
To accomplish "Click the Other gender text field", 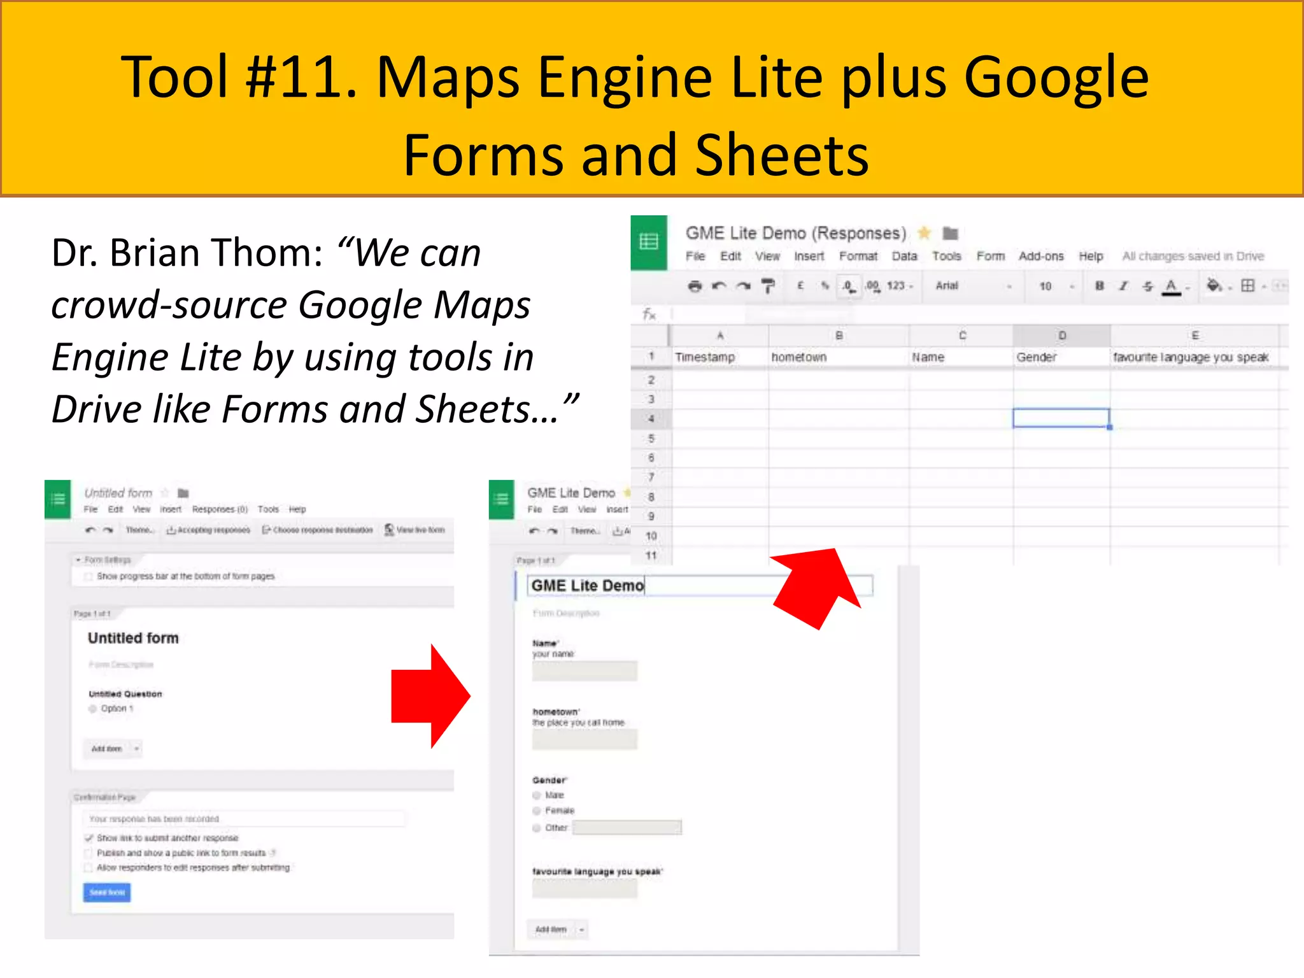I will pyautogui.click(x=627, y=828).
